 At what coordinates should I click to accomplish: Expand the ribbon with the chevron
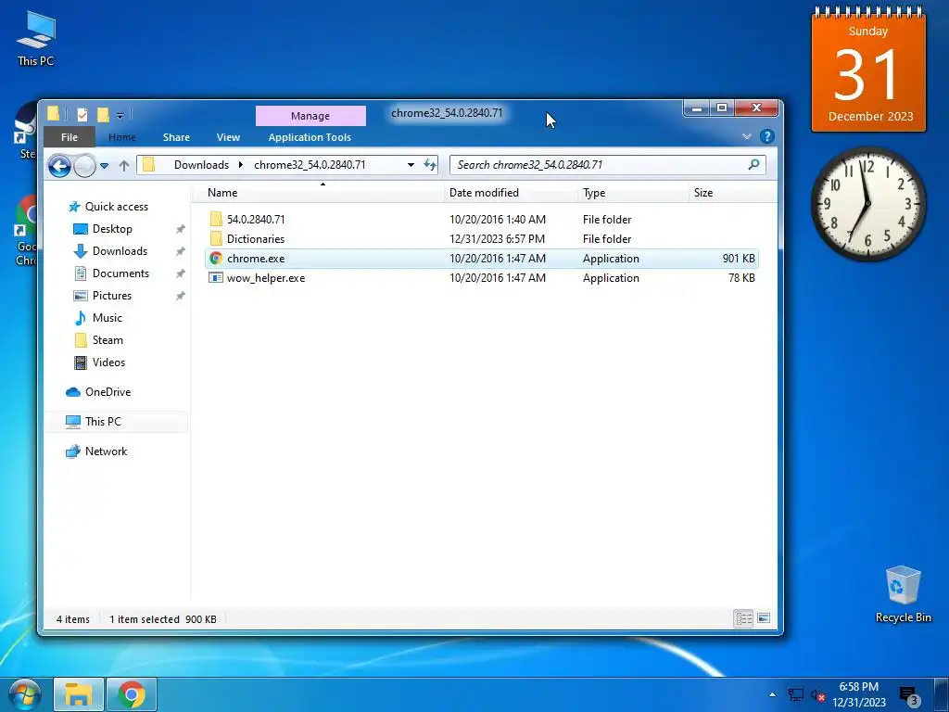pos(747,137)
